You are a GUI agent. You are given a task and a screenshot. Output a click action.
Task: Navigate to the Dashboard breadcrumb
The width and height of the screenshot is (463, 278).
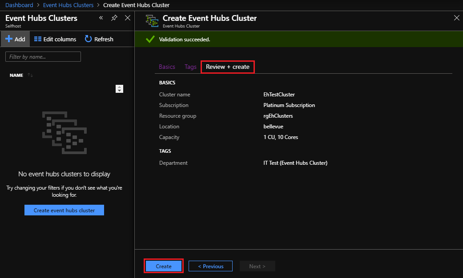pos(19,5)
